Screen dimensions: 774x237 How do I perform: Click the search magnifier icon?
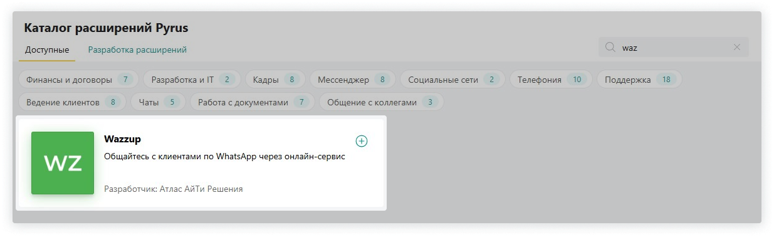(610, 47)
